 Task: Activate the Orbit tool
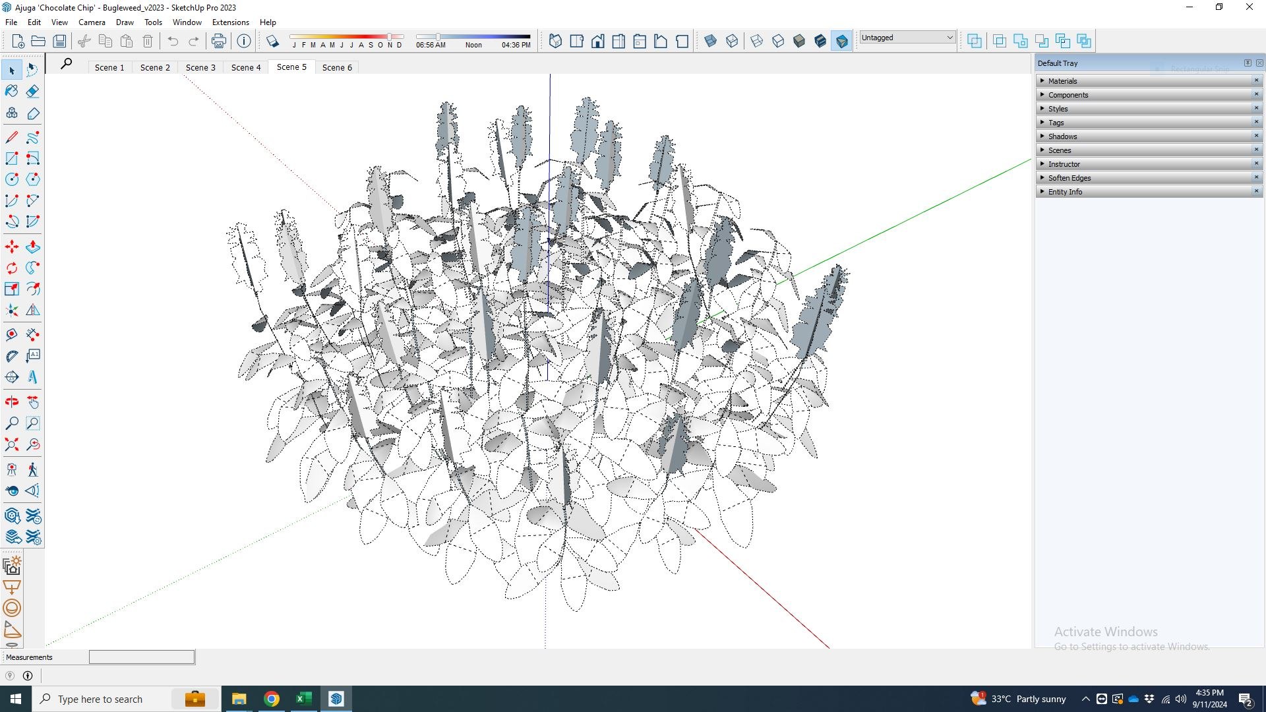[11, 402]
